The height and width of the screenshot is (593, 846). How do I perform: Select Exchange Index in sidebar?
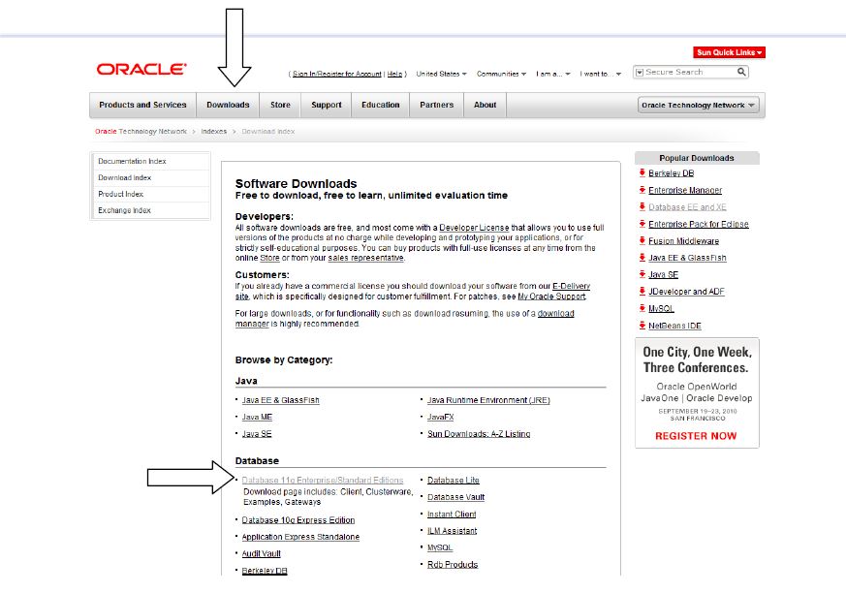tap(150, 210)
